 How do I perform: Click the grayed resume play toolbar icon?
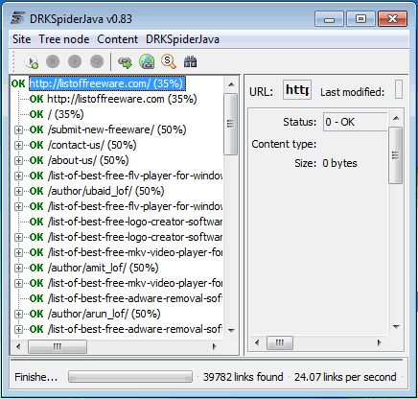pyautogui.click(x=75, y=61)
